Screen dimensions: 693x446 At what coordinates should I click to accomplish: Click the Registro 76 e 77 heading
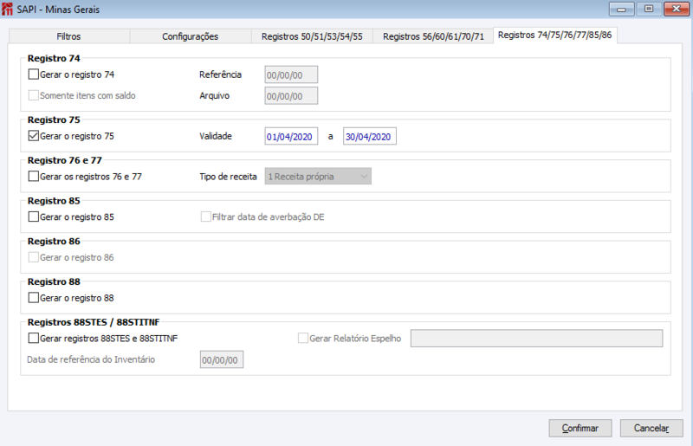coord(64,160)
